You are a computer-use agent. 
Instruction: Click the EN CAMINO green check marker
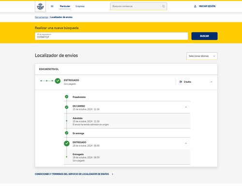click(67, 107)
